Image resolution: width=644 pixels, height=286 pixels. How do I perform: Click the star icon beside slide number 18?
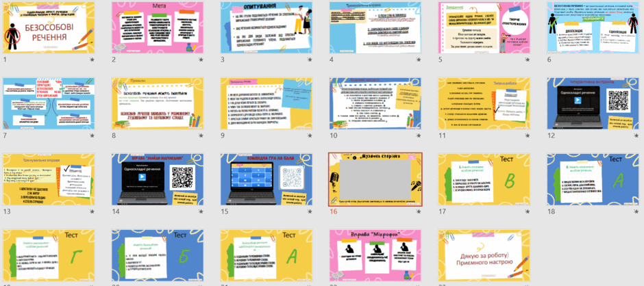(636, 211)
